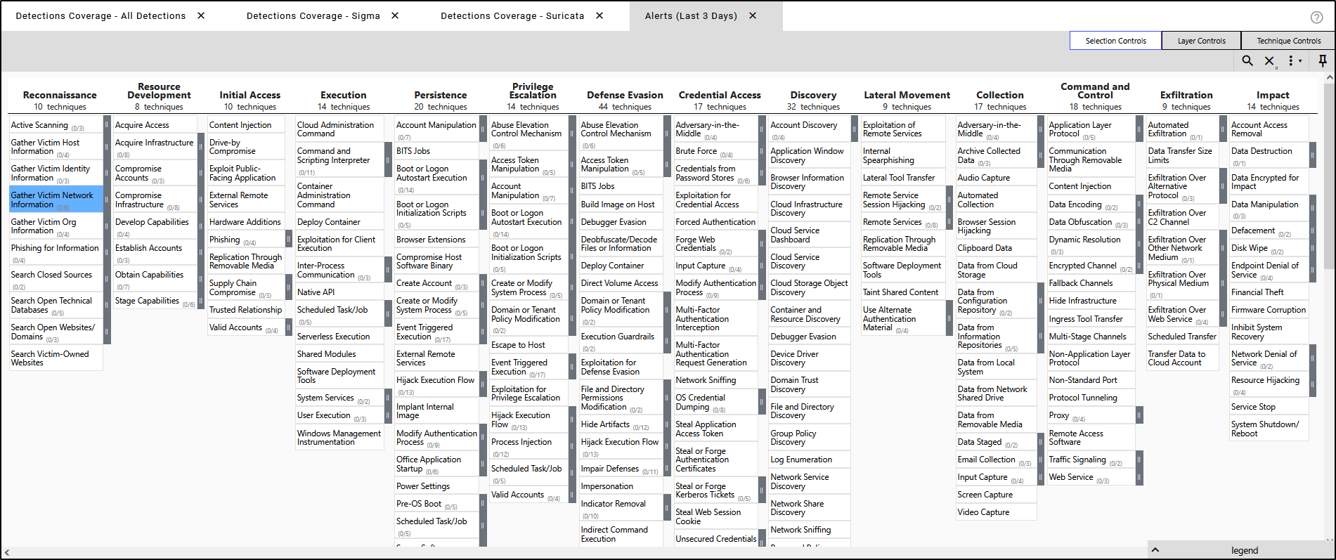The width and height of the screenshot is (1336, 560).
Task: Click the deselect techniques X icon
Action: tap(1269, 61)
